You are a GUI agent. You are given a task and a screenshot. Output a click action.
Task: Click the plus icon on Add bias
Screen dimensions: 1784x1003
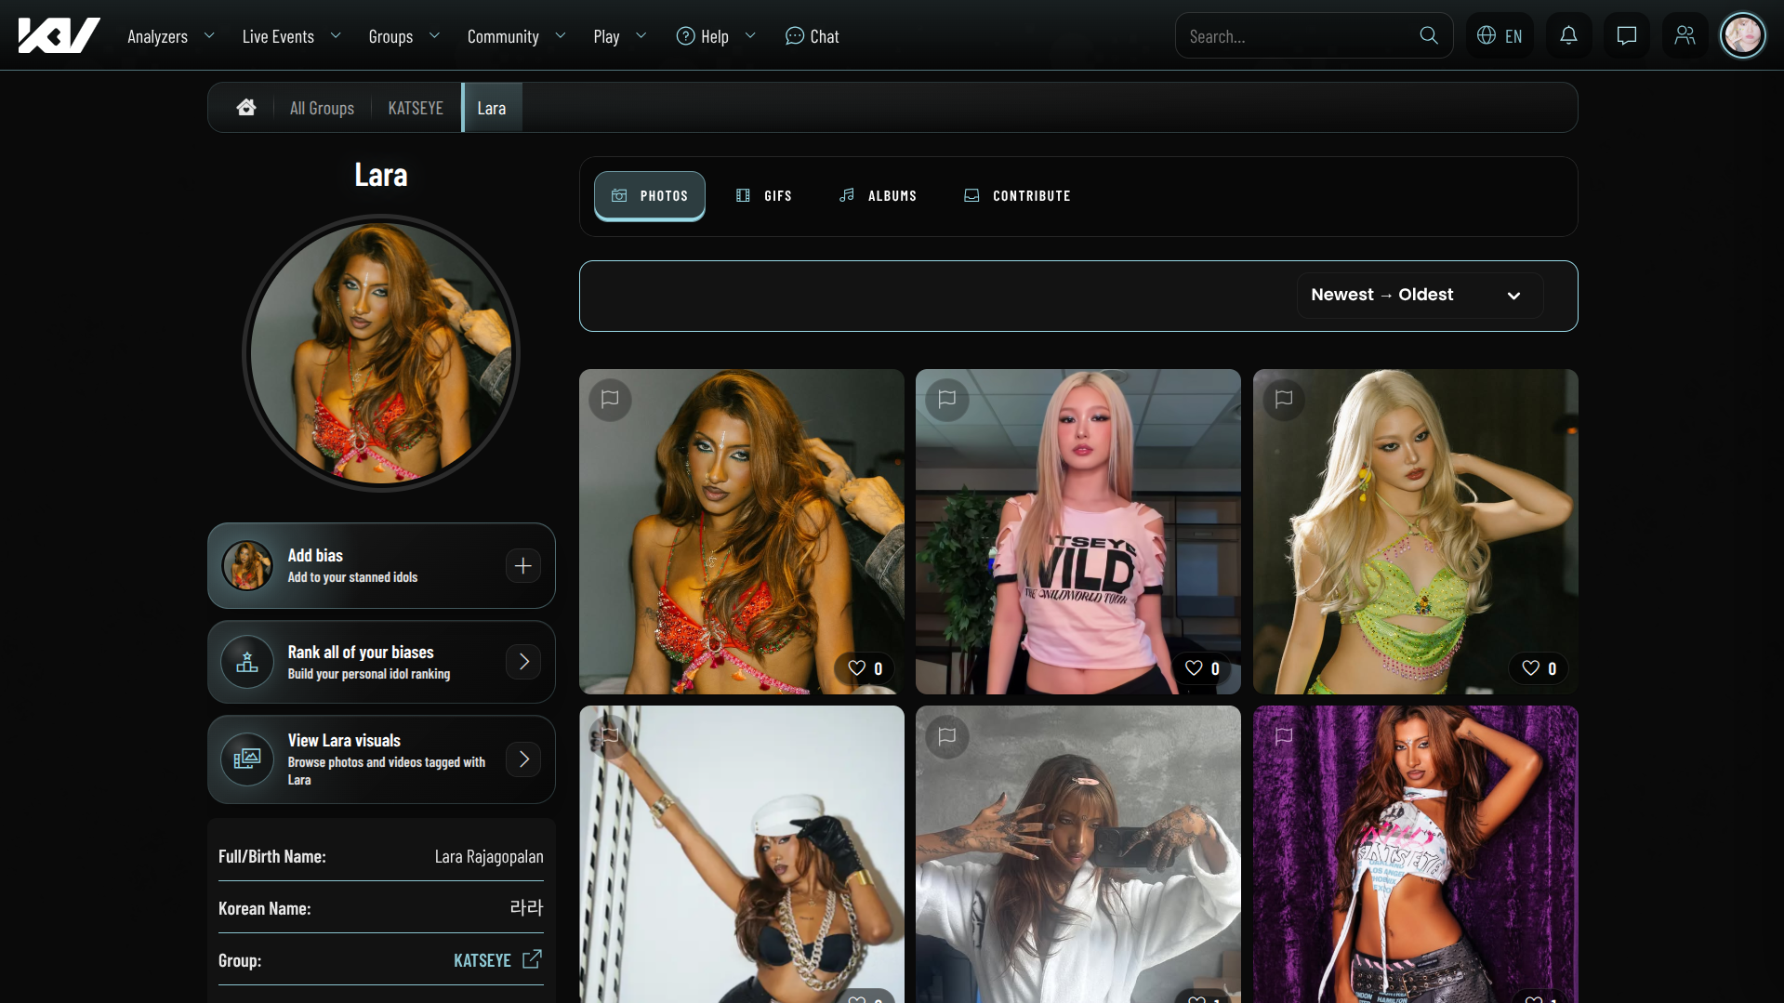pyautogui.click(x=523, y=565)
